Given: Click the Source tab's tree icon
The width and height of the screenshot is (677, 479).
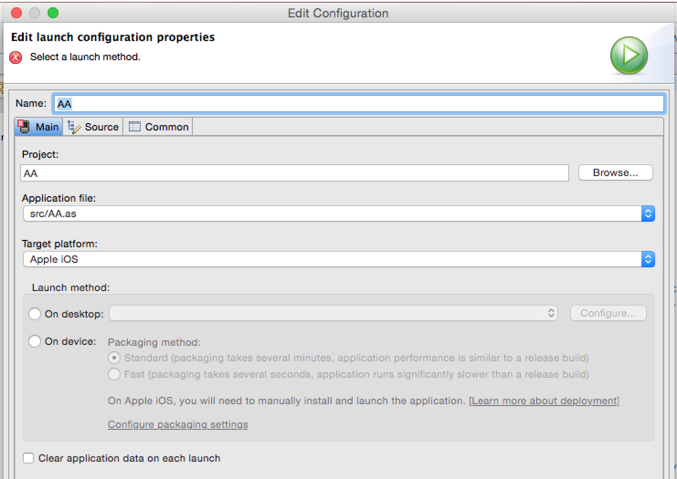Looking at the screenshot, I should tap(74, 127).
